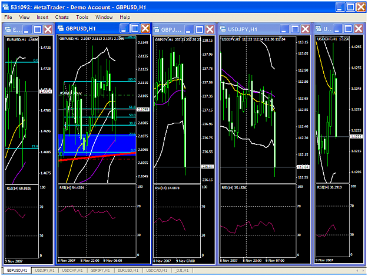Click the GBPUSD,H1 window title text
The image size is (368, 276).
pyautogui.click(x=81, y=29)
